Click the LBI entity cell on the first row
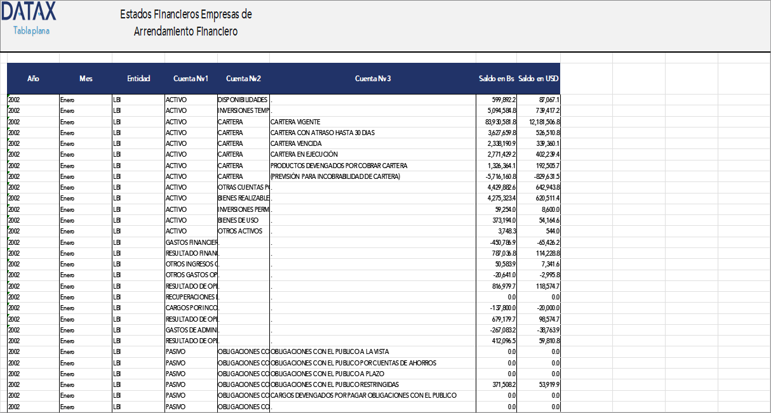 [x=116, y=100]
